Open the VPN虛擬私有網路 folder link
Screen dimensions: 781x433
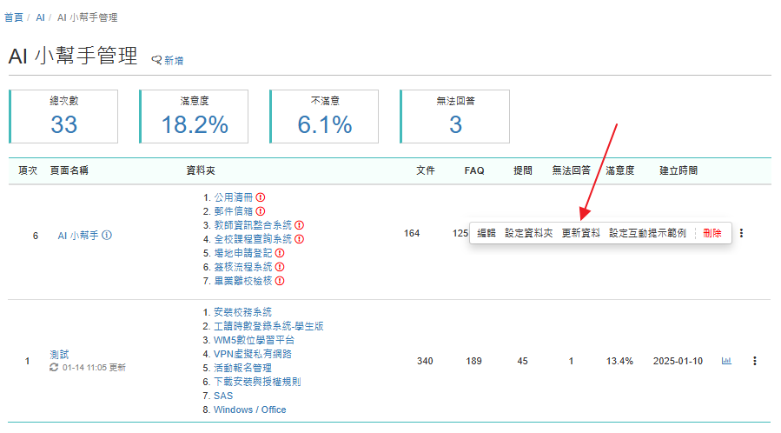click(253, 354)
